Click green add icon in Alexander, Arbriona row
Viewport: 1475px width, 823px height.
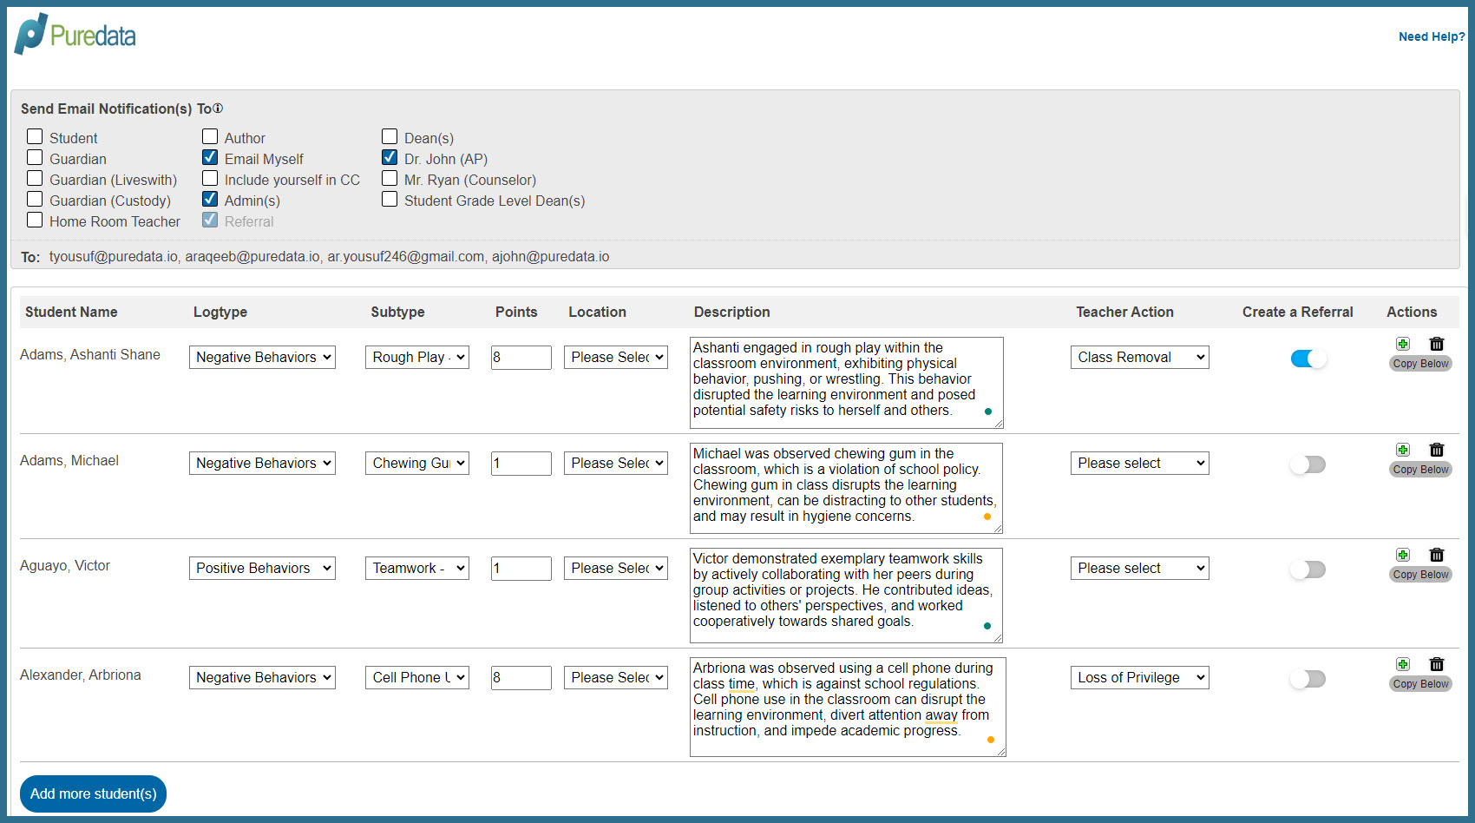point(1403,664)
